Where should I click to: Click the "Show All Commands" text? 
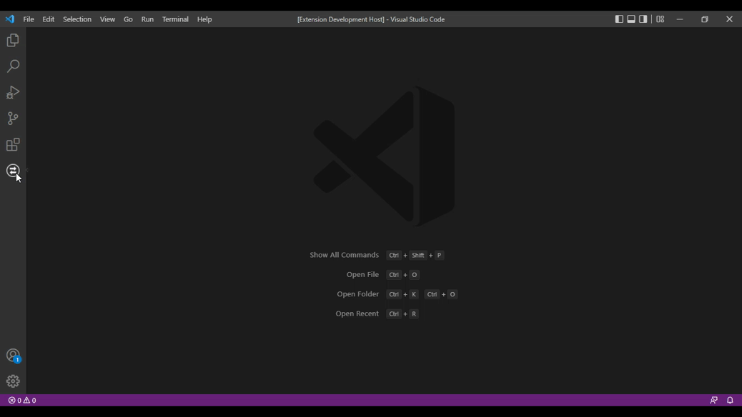(344, 255)
